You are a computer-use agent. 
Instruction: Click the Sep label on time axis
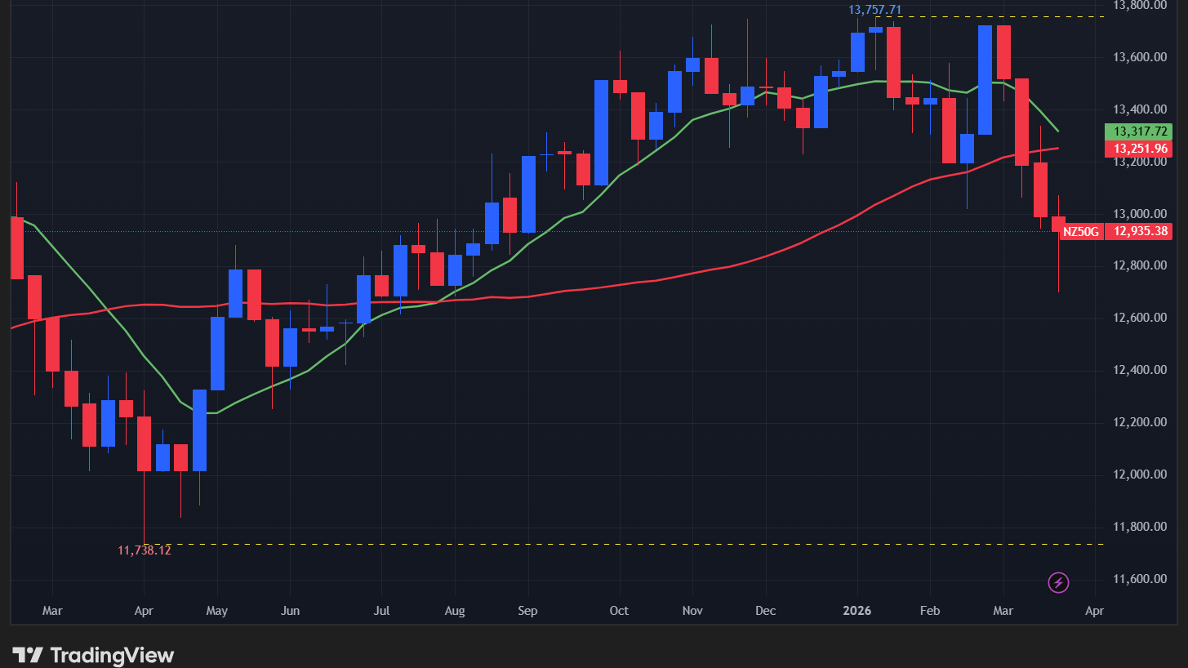(527, 611)
